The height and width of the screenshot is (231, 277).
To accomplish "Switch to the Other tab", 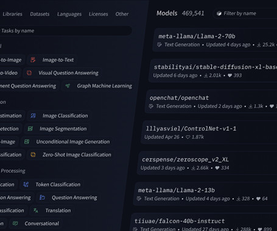I will [122, 14].
